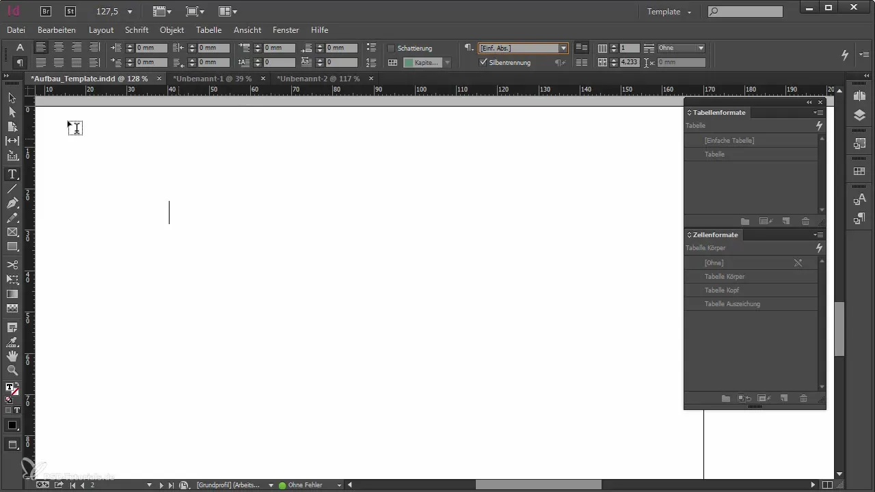Open the Schrift menu
Viewport: 875px width, 492px height.
(137, 30)
